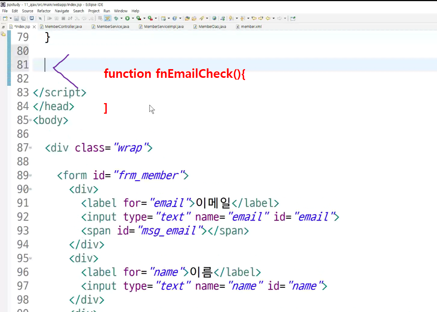Click the Step Over icon
437x312 pixels.
click(x=84, y=19)
